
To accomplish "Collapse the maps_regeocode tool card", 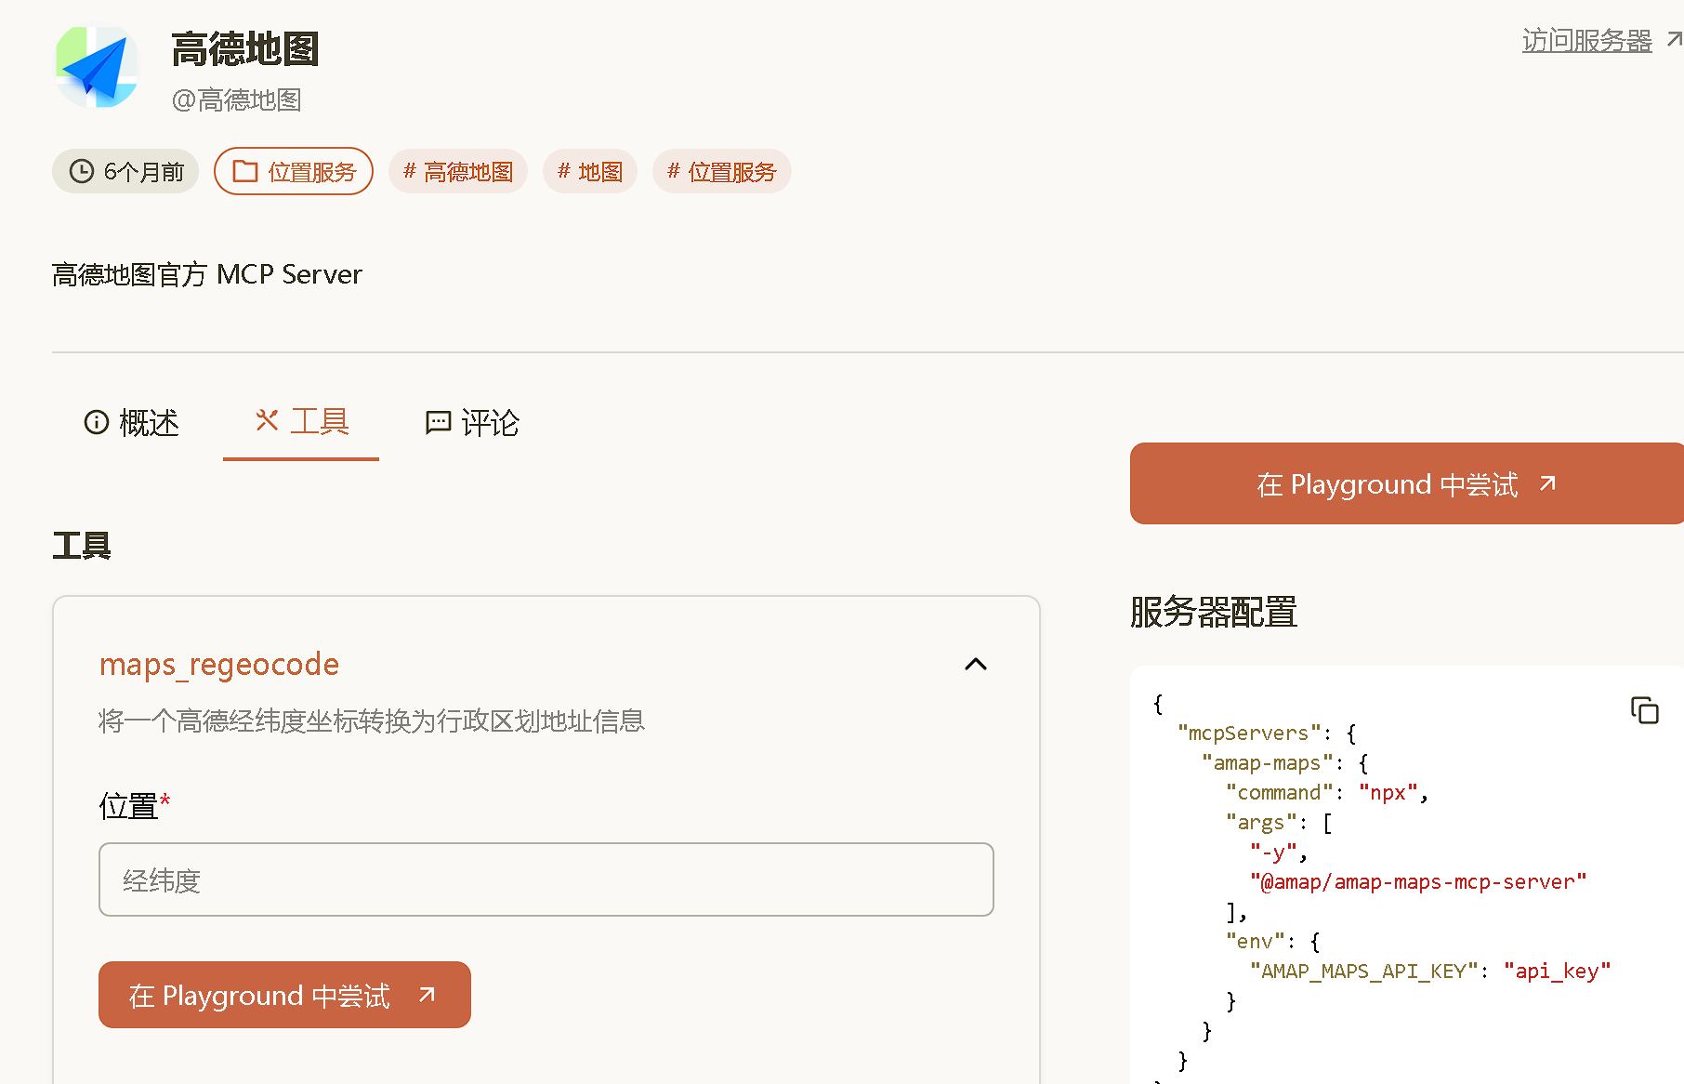I will [x=976, y=664].
